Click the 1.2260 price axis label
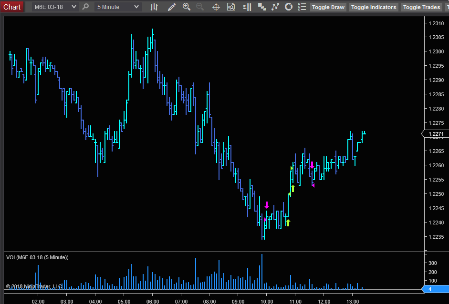This screenshot has width=449, height=304. tap(436, 165)
